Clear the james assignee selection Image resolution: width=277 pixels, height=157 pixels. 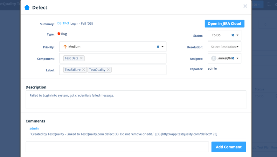click(233, 58)
